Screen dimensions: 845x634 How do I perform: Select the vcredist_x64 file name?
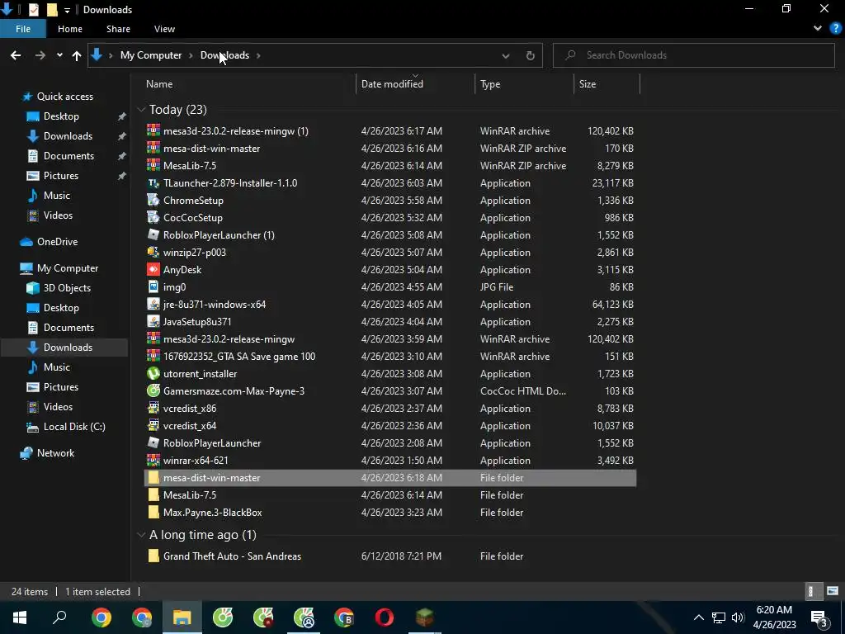(x=190, y=425)
